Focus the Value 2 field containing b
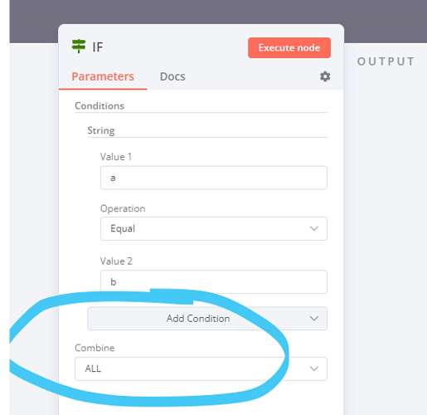The height and width of the screenshot is (415, 427). click(x=214, y=282)
